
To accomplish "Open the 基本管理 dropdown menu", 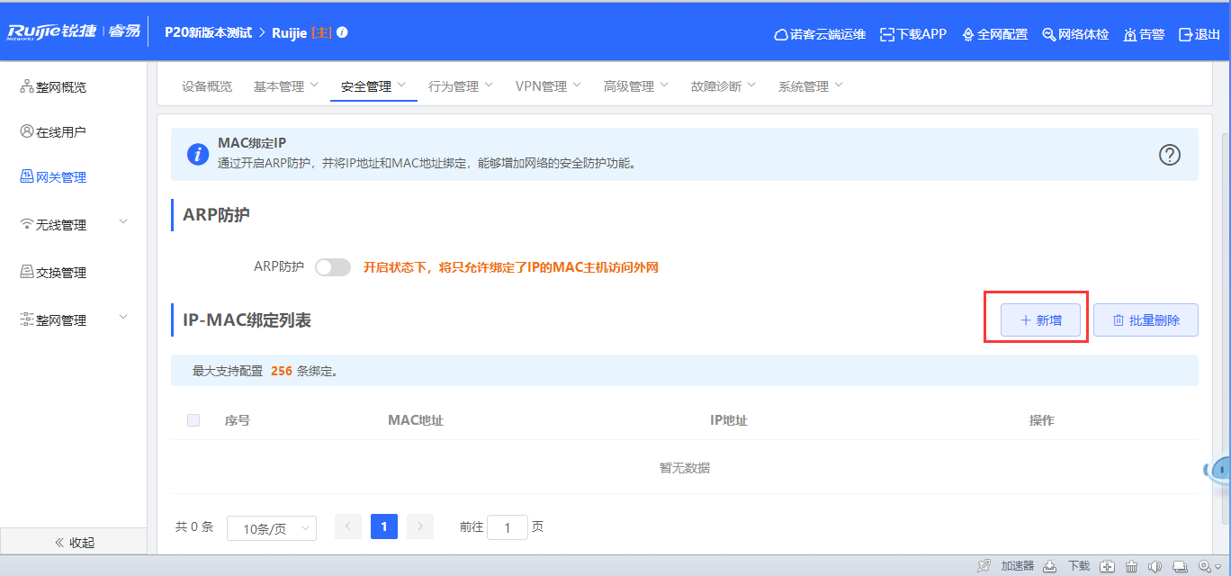I will click(286, 86).
